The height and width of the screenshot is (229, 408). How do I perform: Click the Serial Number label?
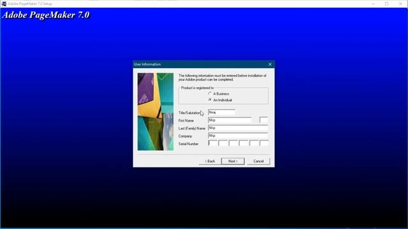189,144
